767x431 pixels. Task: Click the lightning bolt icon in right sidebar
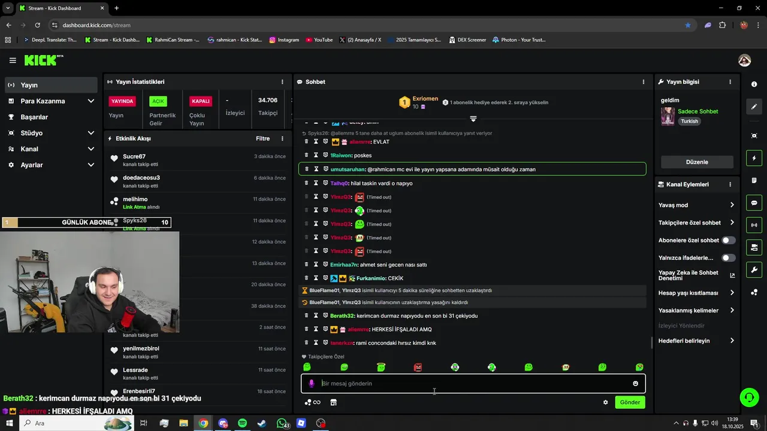click(x=754, y=158)
